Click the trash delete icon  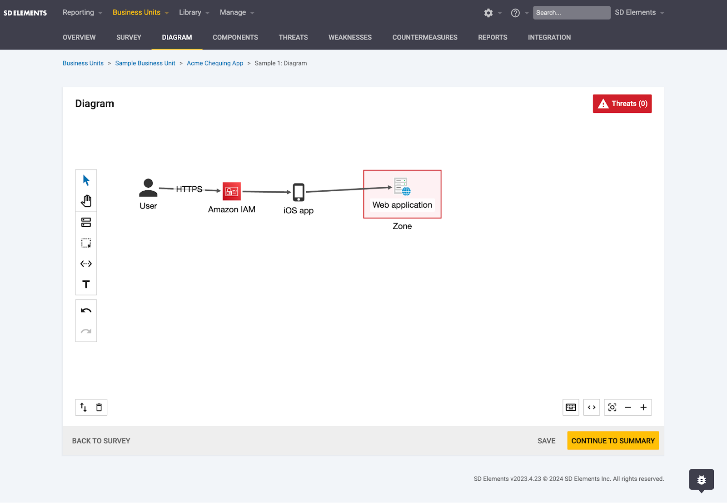[99, 407]
